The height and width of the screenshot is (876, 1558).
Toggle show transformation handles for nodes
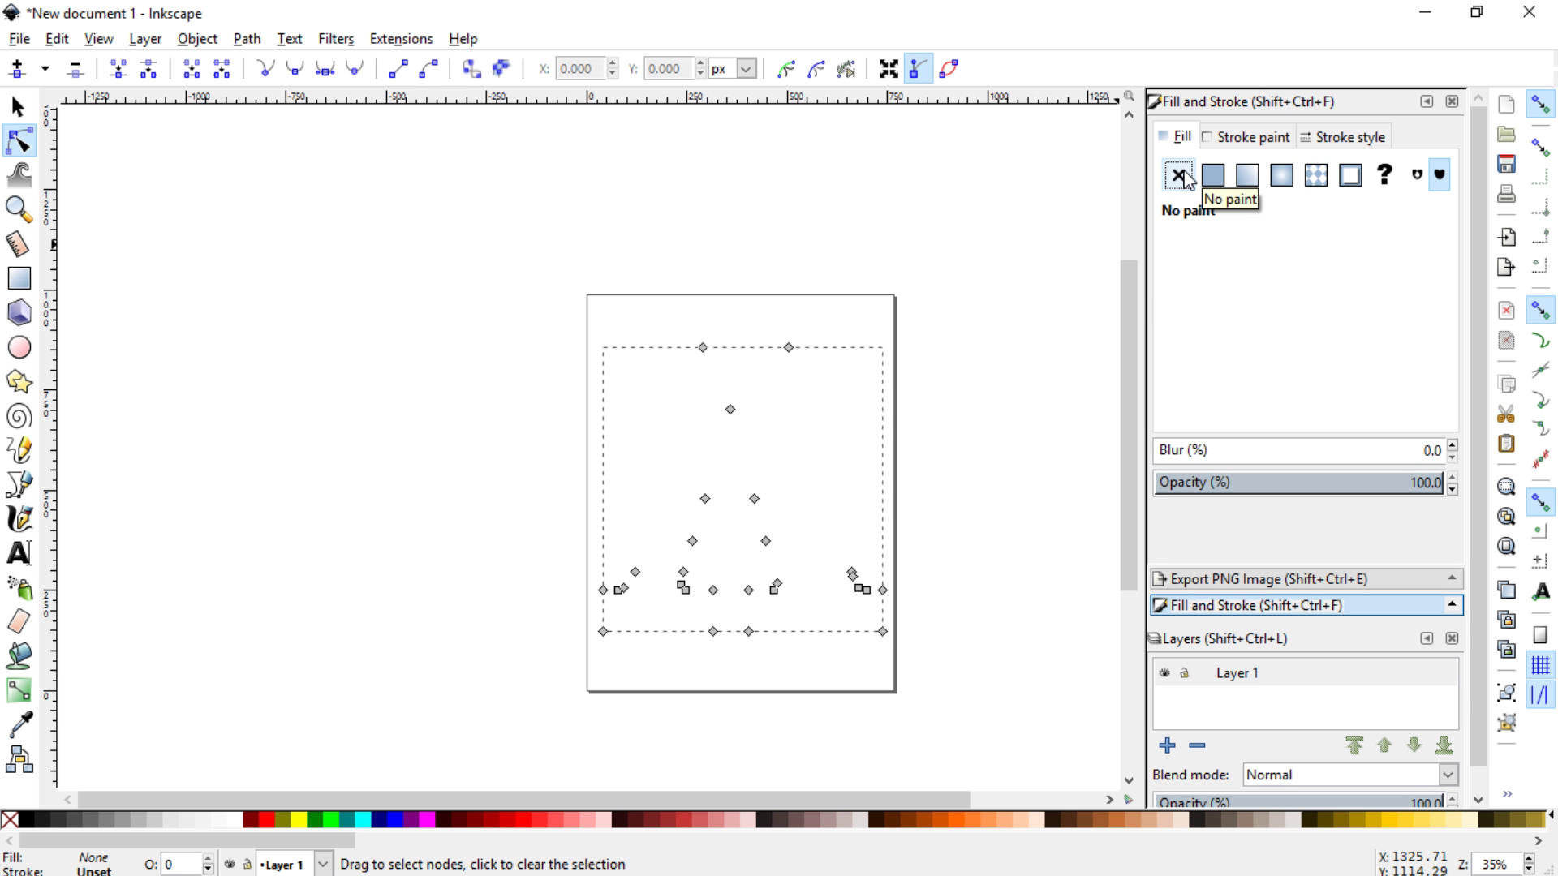[x=889, y=69]
